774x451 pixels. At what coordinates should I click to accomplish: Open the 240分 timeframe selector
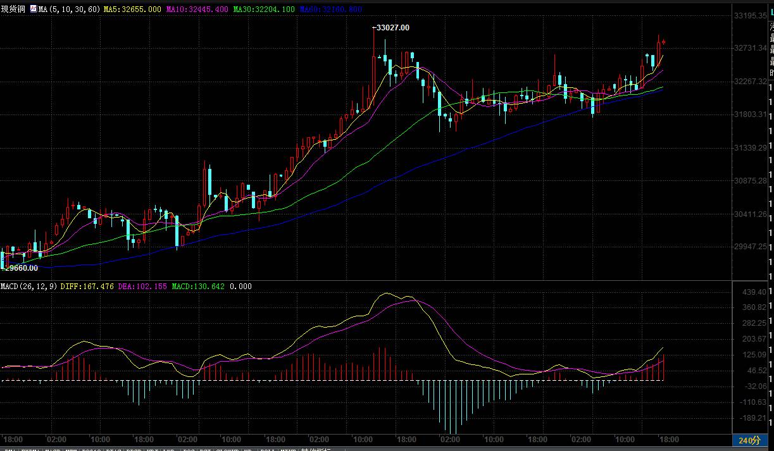click(749, 440)
